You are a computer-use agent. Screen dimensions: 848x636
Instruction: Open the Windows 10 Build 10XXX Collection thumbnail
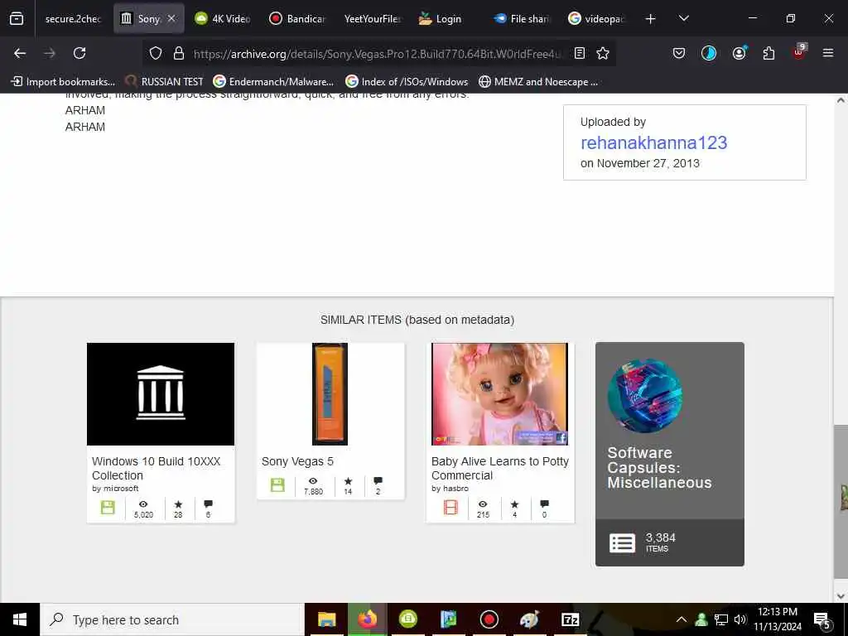[x=161, y=393]
